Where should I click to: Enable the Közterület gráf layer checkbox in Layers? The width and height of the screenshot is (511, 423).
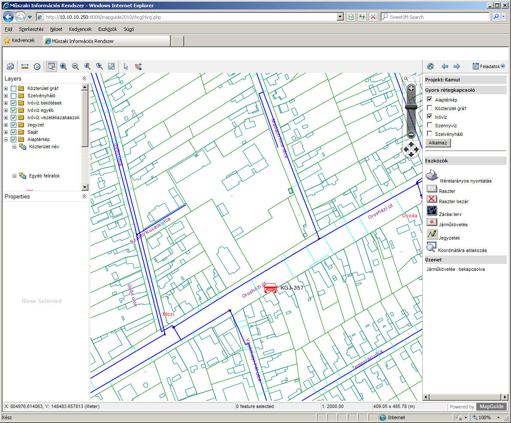pos(13,88)
